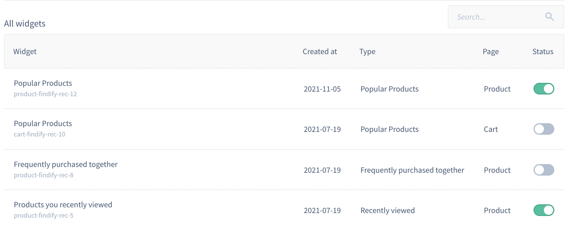
Task: Click product-findify-rec-8 identifier text
Action: pyautogui.click(x=43, y=175)
